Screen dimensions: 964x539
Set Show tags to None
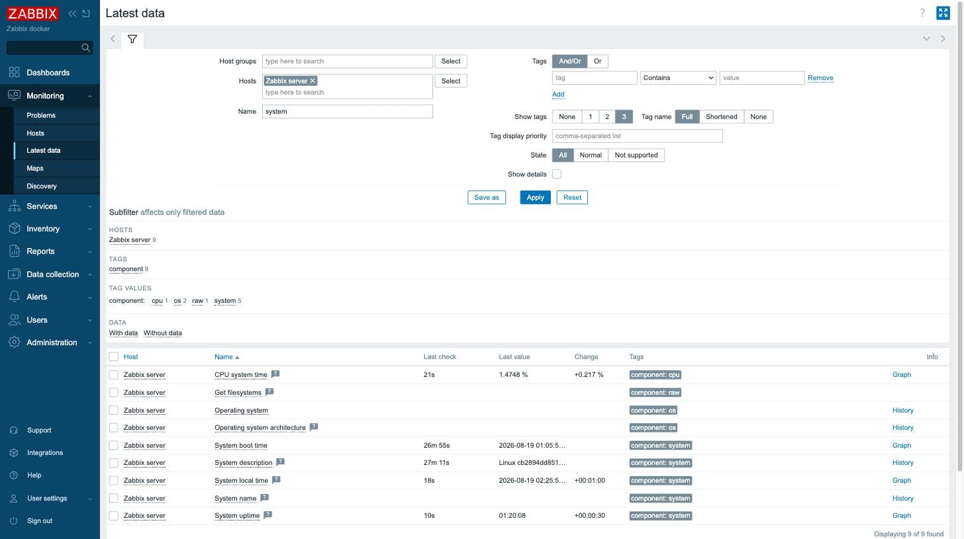(x=567, y=117)
